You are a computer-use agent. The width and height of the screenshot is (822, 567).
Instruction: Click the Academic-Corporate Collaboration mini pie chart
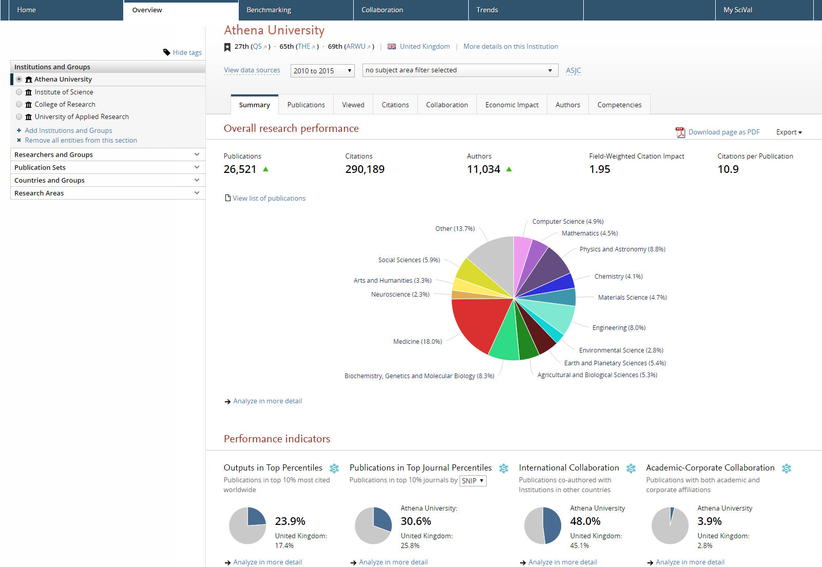point(670,526)
